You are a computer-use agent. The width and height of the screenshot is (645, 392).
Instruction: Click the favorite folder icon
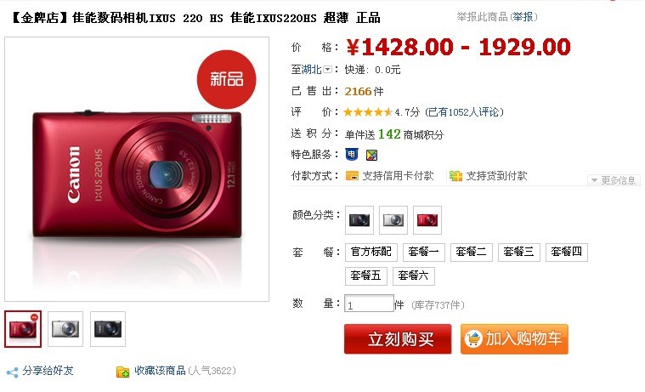(x=122, y=372)
